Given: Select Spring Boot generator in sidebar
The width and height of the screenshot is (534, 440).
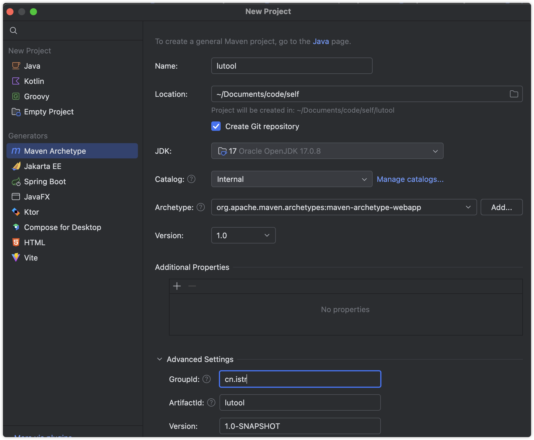Looking at the screenshot, I should pos(45,182).
